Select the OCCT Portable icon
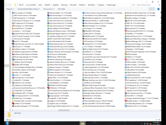This screenshot has width=166, height=125. [125, 60]
